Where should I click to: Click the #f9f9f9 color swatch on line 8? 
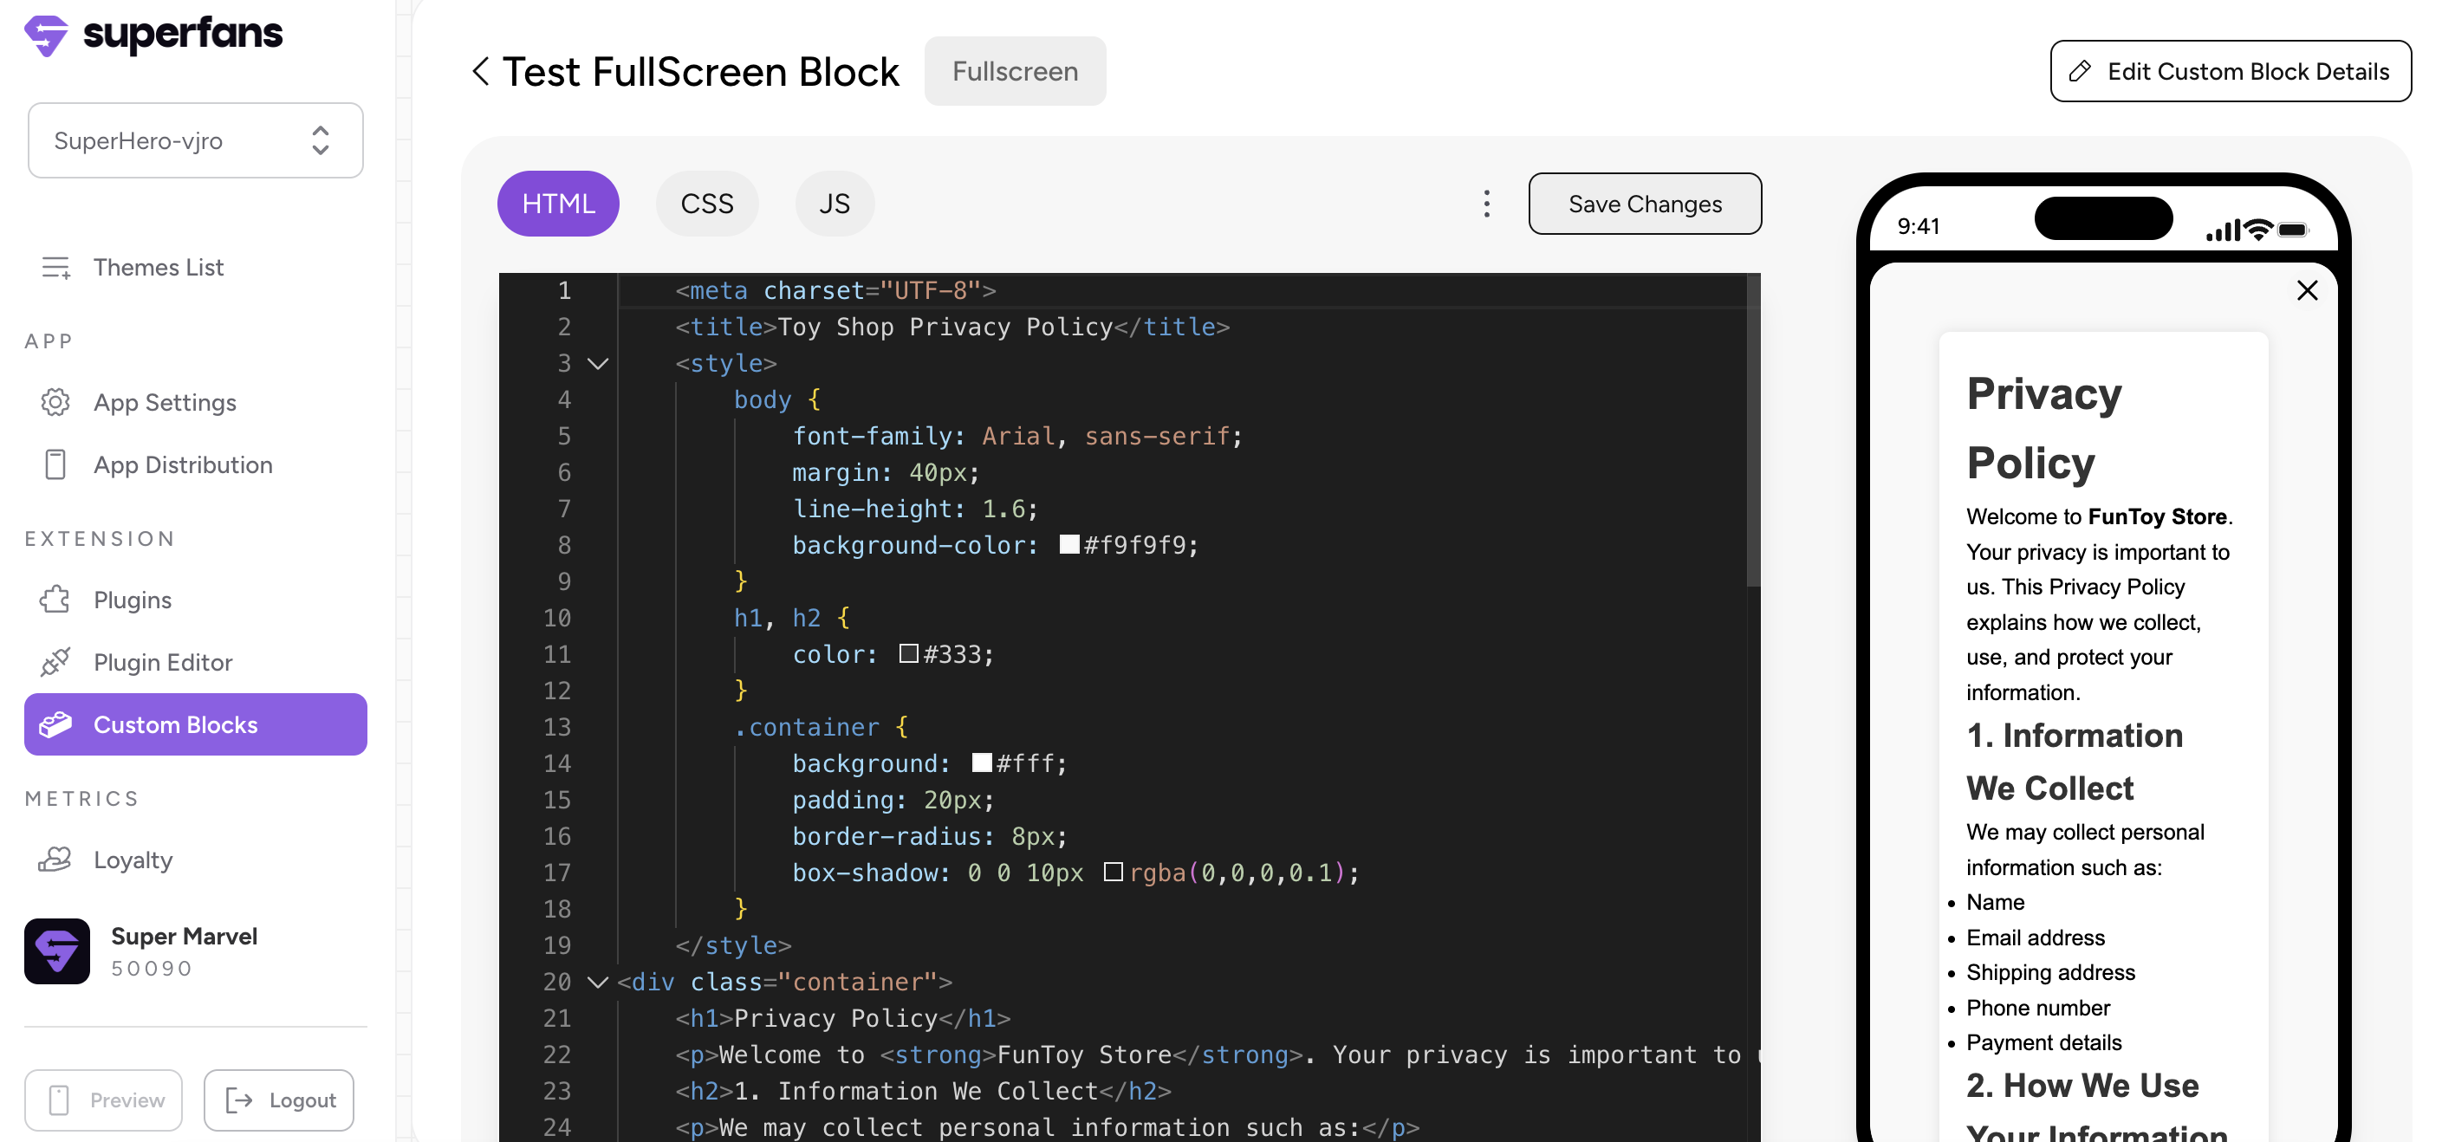pyautogui.click(x=1068, y=545)
